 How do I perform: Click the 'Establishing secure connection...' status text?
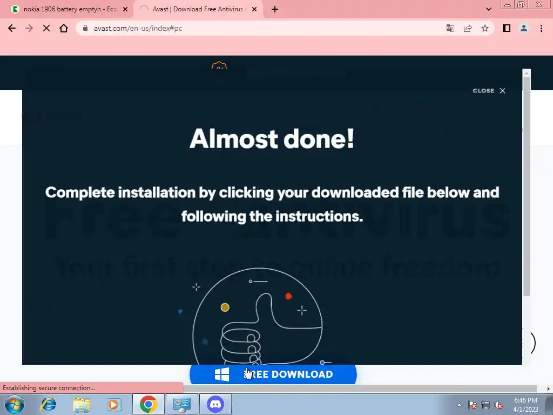pos(49,388)
